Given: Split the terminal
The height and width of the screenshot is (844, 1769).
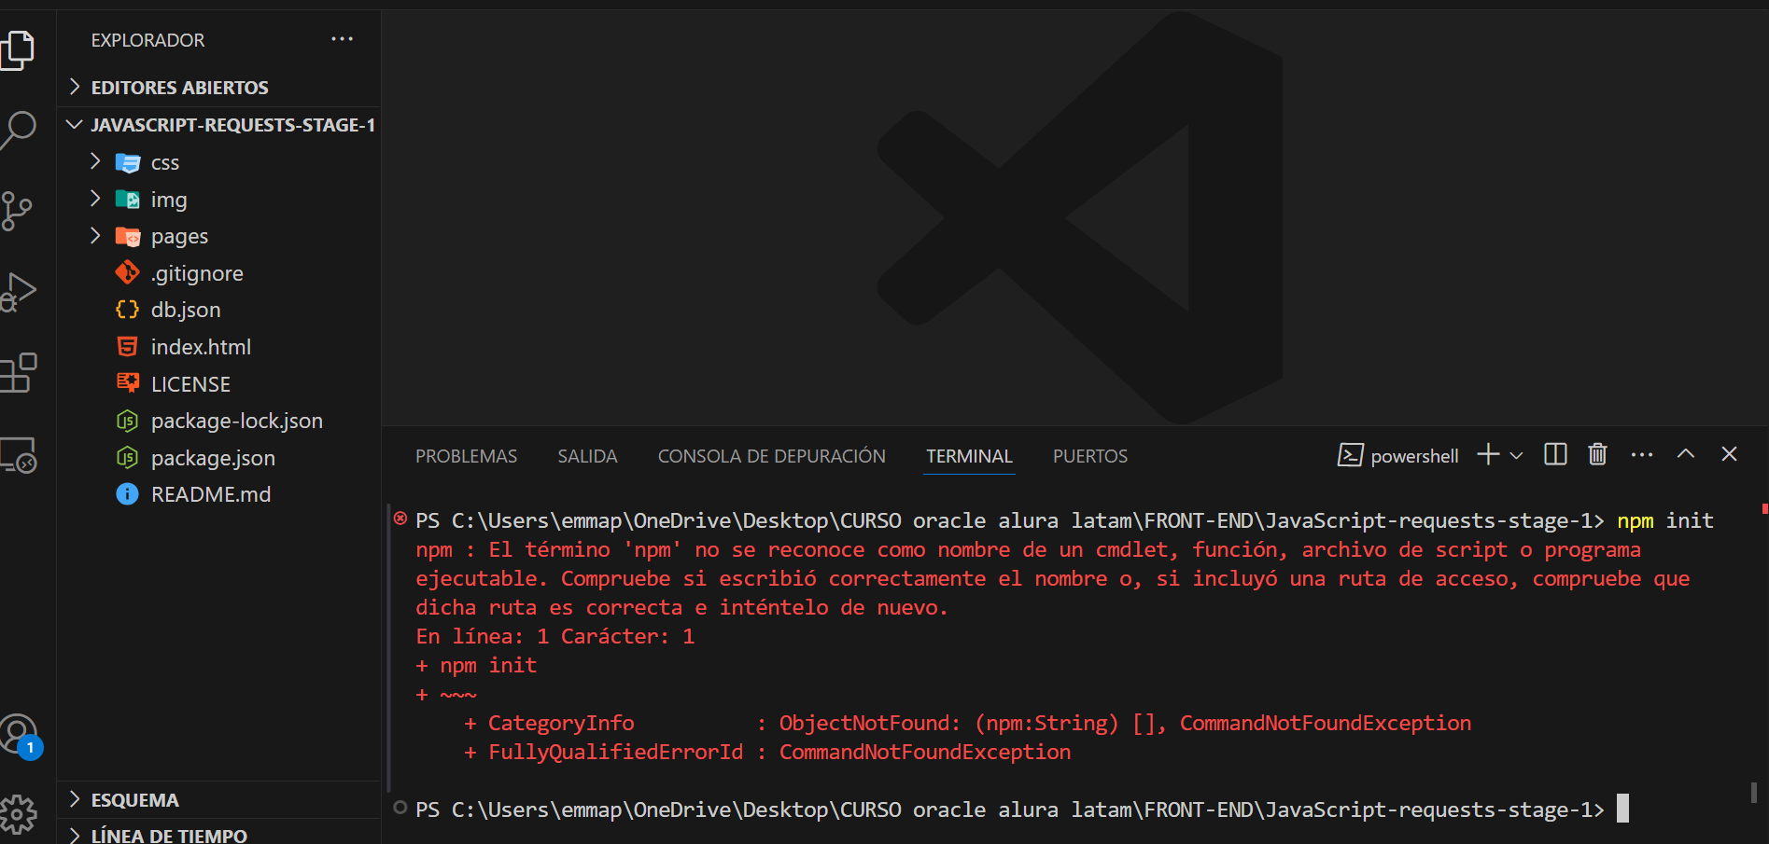Looking at the screenshot, I should pos(1555,454).
